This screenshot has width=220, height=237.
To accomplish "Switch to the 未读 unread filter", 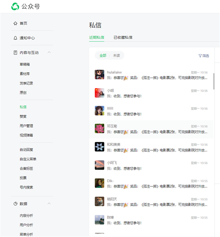I will [x=117, y=56].
